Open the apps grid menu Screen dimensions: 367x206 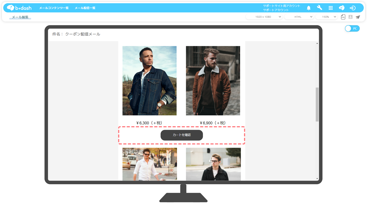[331, 8]
